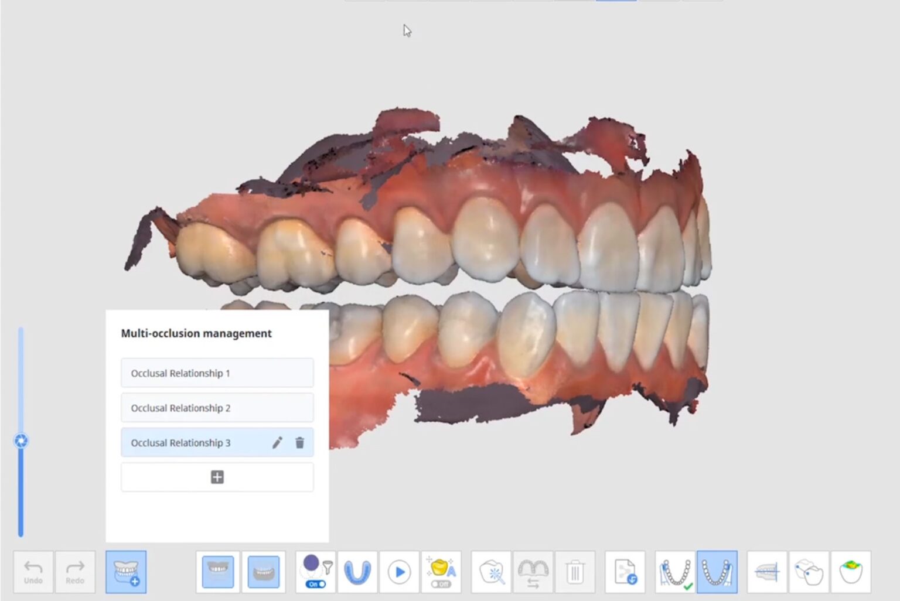This screenshot has width=900, height=601.
Task: Select the blue arch tray icon
Action: (357, 572)
